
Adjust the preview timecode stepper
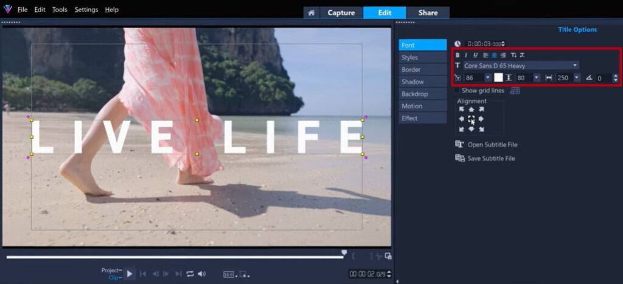[389, 274]
